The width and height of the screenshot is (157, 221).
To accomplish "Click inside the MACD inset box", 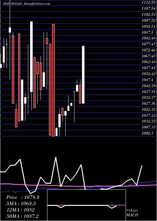I will (86, 205).
